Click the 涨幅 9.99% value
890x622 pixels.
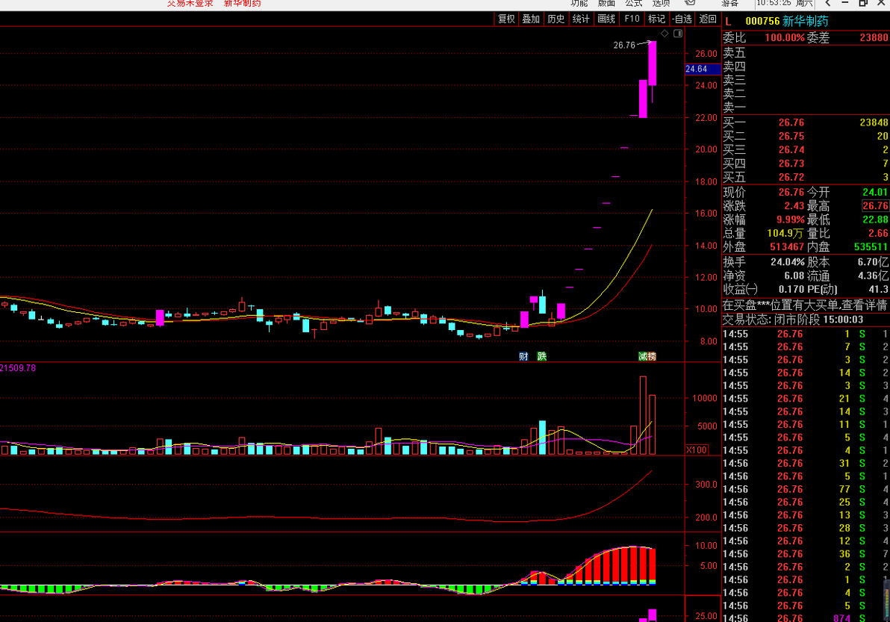791,220
